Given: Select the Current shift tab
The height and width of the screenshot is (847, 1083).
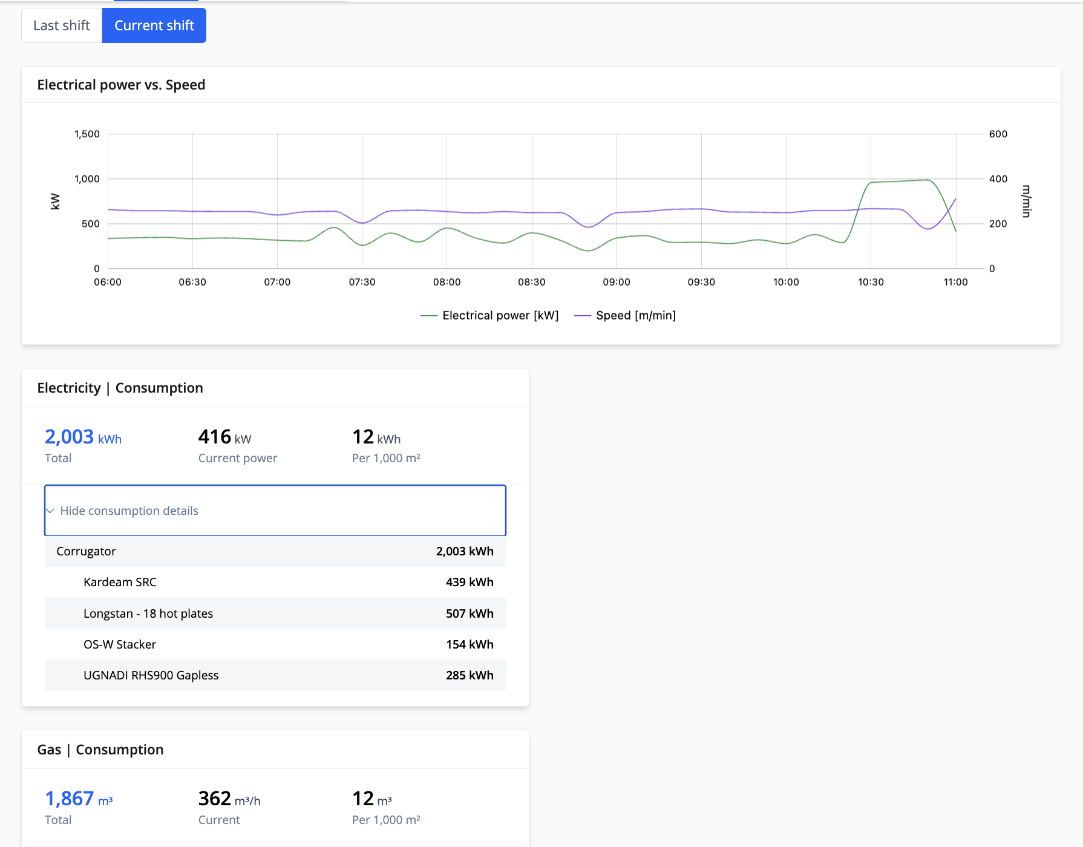Looking at the screenshot, I should [154, 25].
